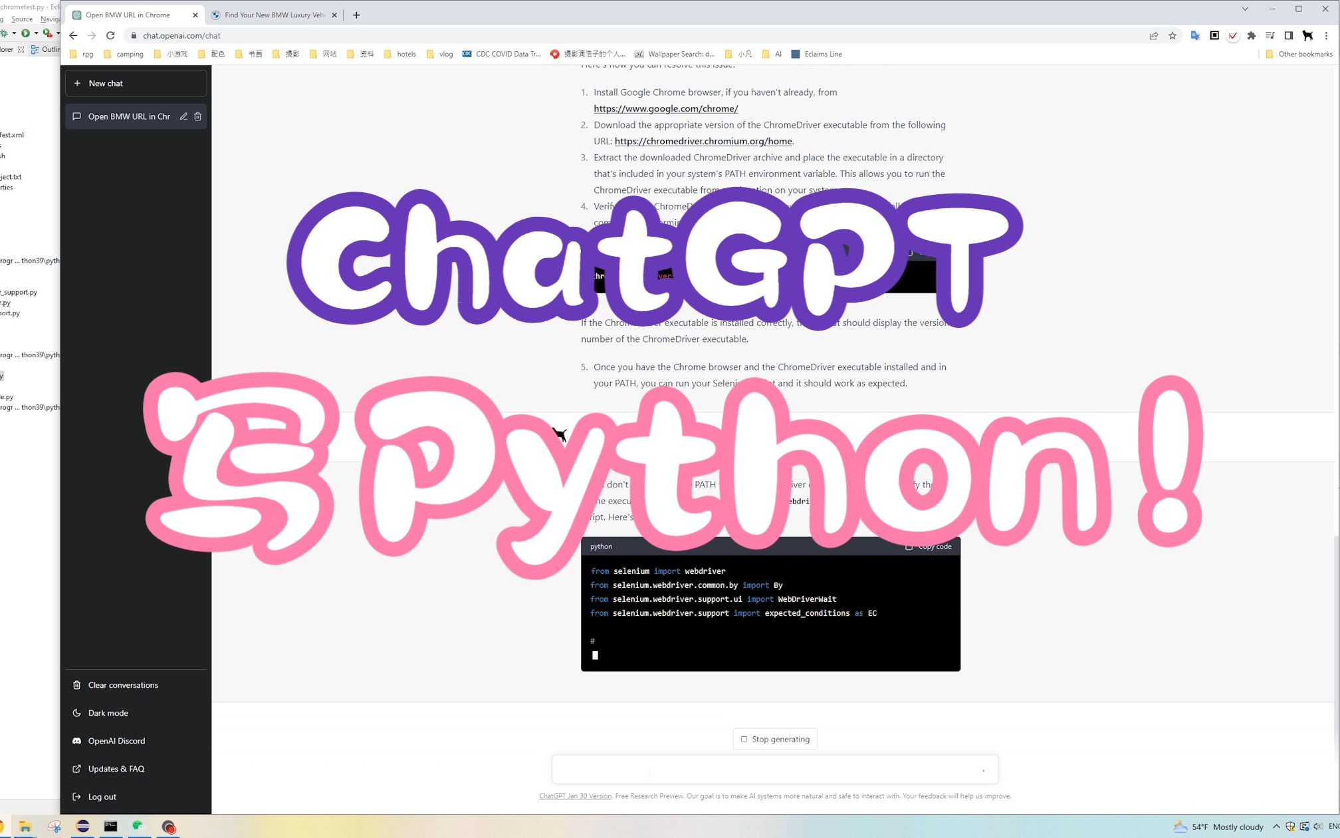Screen dimensions: 1340x838
Task: Open the dog profile avatar menu
Action: click(x=1307, y=35)
